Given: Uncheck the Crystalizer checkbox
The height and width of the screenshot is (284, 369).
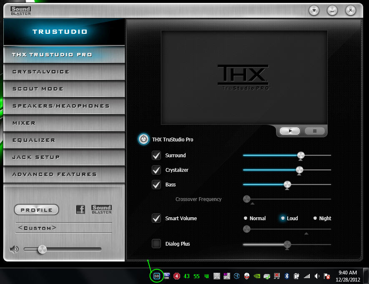Looking at the screenshot, I should click(x=156, y=170).
